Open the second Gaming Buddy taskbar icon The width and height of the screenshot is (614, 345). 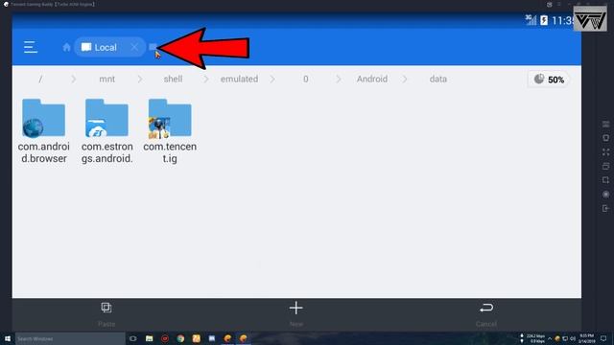coord(243,338)
